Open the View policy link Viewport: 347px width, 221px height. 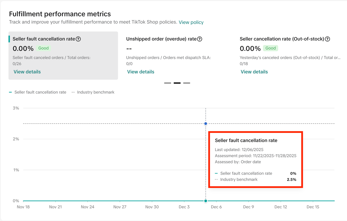click(191, 22)
